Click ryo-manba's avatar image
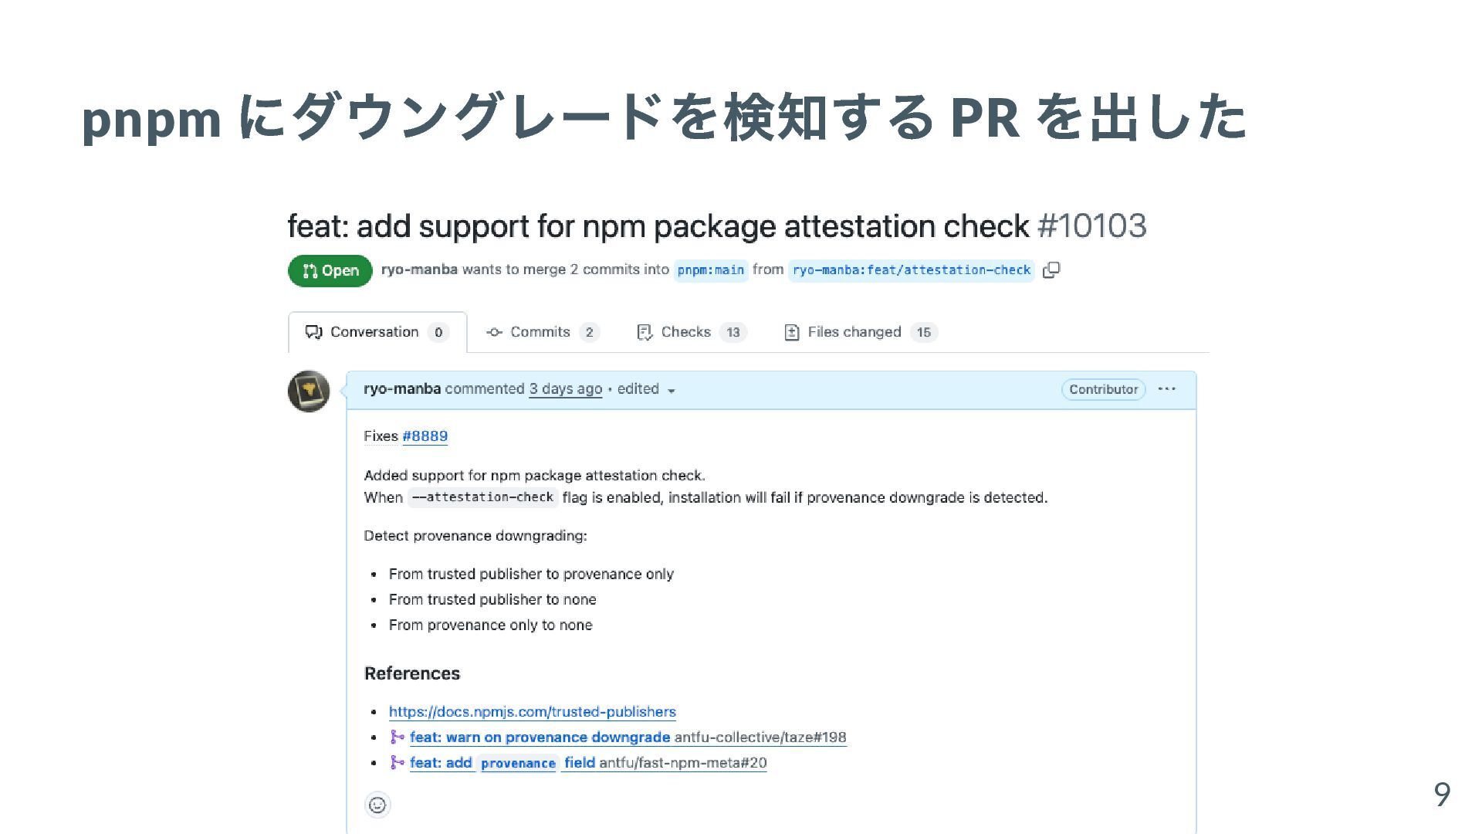 [x=309, y=391]
